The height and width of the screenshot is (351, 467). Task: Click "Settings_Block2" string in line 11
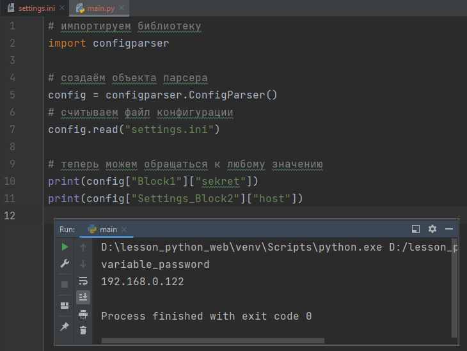(x=186, y=199)
